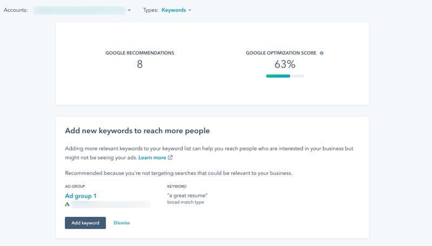Click the Google Recommendations label
Screen dimensions: 432x246
(139, 53)
